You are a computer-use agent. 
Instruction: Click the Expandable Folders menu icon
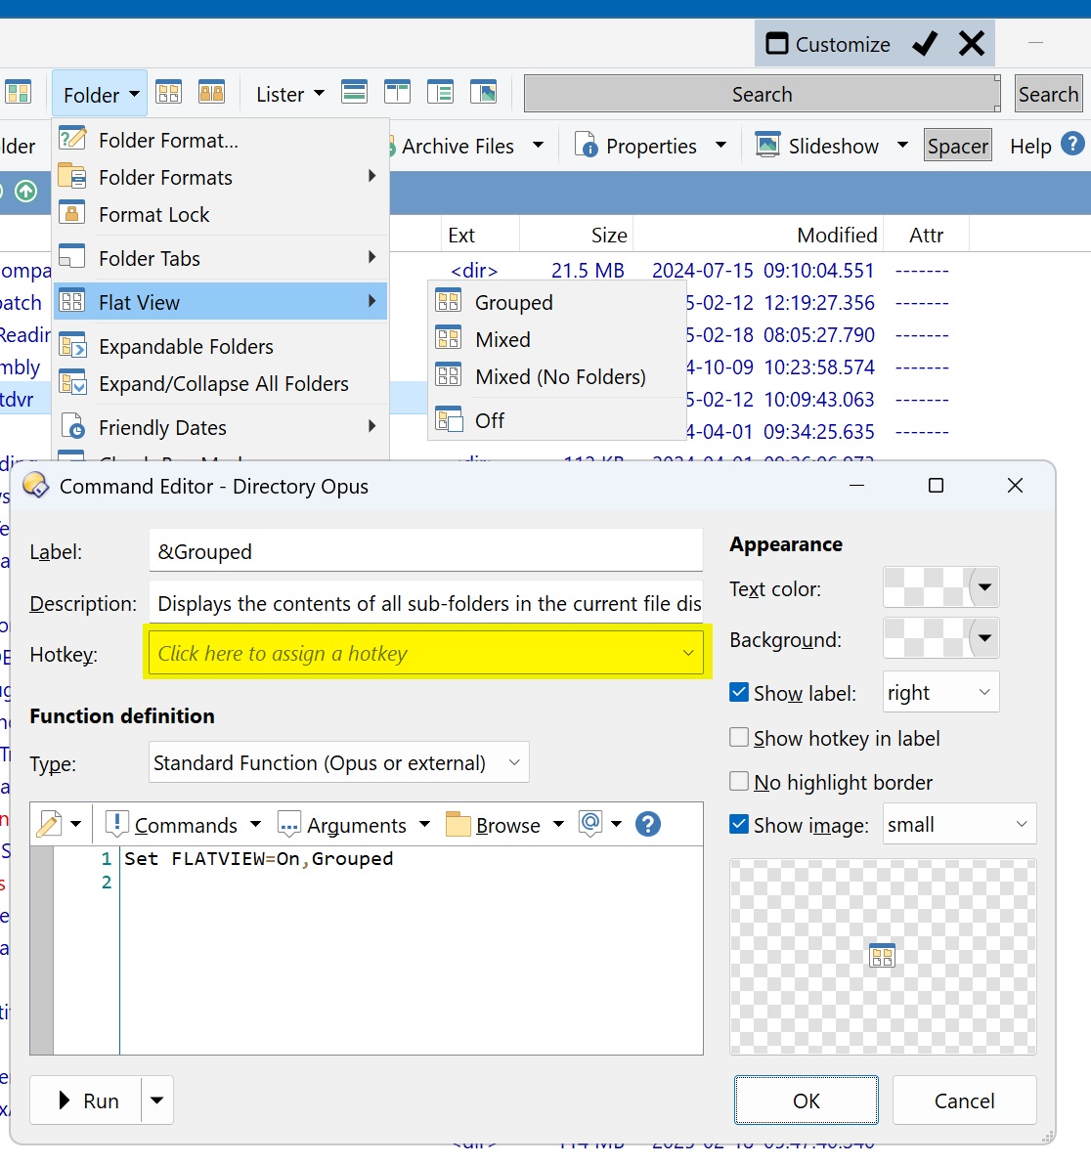73,345
